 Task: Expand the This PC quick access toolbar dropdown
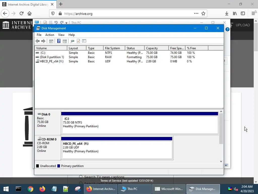(66, 23)
